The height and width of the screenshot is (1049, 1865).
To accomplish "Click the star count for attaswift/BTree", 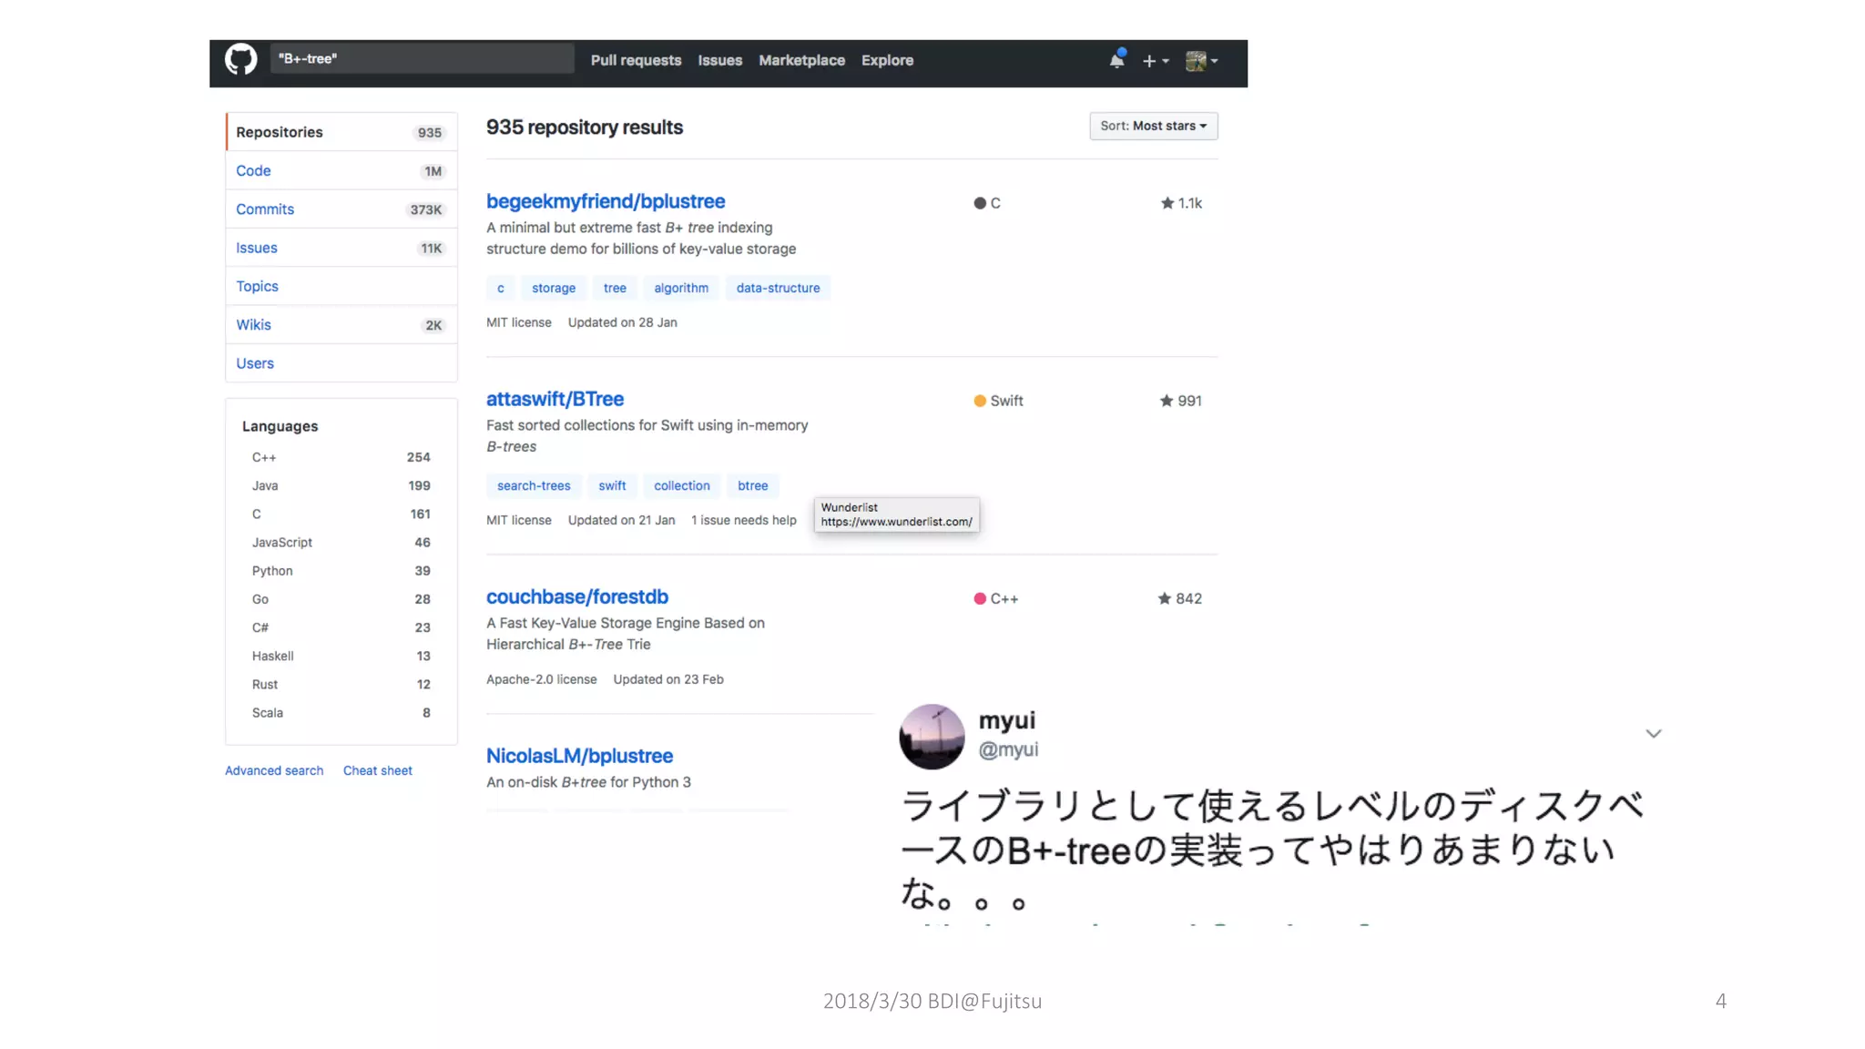I will 1189,401.
